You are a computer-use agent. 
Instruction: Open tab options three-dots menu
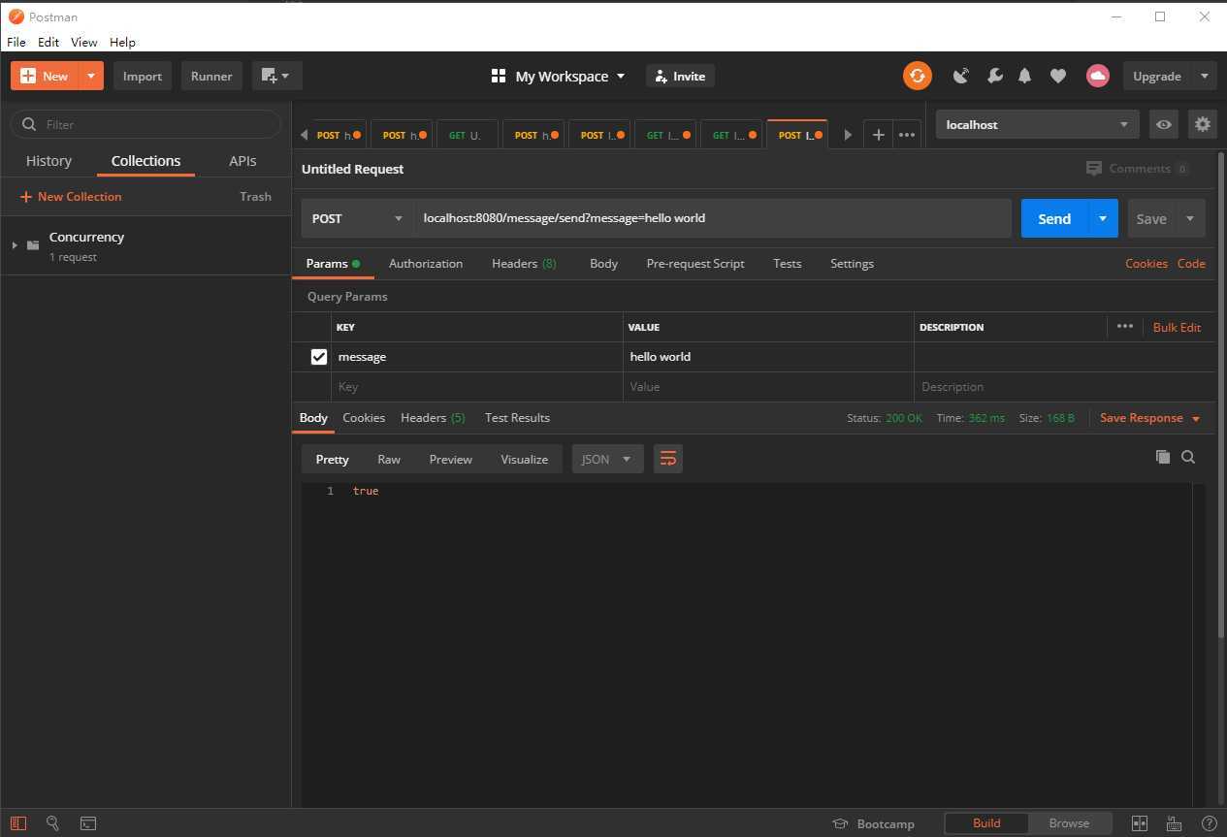pos(907,135)
